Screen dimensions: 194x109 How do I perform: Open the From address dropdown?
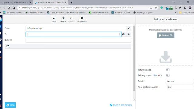point(76,28)
